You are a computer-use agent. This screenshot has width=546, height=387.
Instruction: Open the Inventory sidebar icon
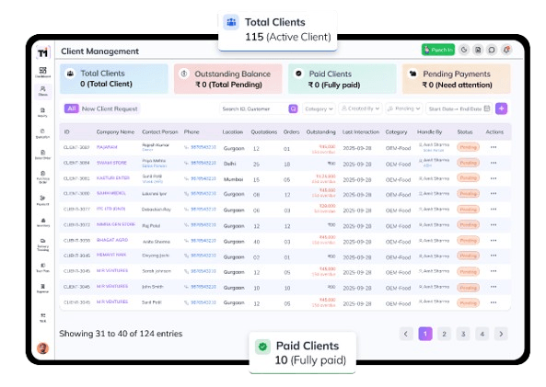coord(43,222)
